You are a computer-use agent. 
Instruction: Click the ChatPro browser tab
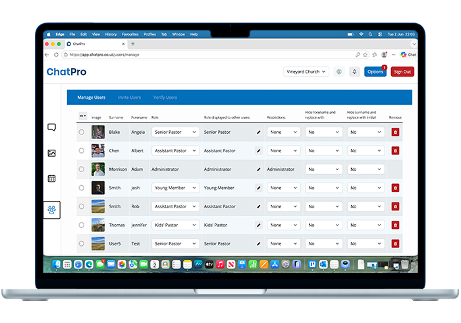click(x=96, y=44)
